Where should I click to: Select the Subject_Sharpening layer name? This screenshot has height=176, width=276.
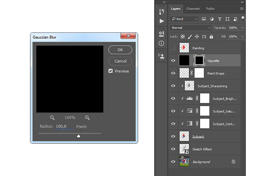tap(212, 86)
